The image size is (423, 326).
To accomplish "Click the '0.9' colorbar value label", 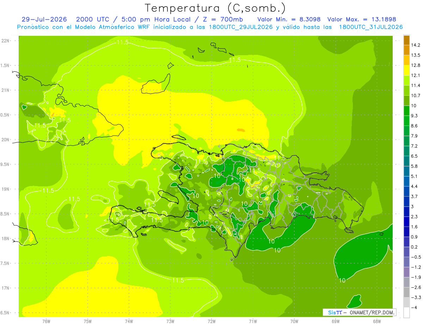I will (x=415, y=237).
